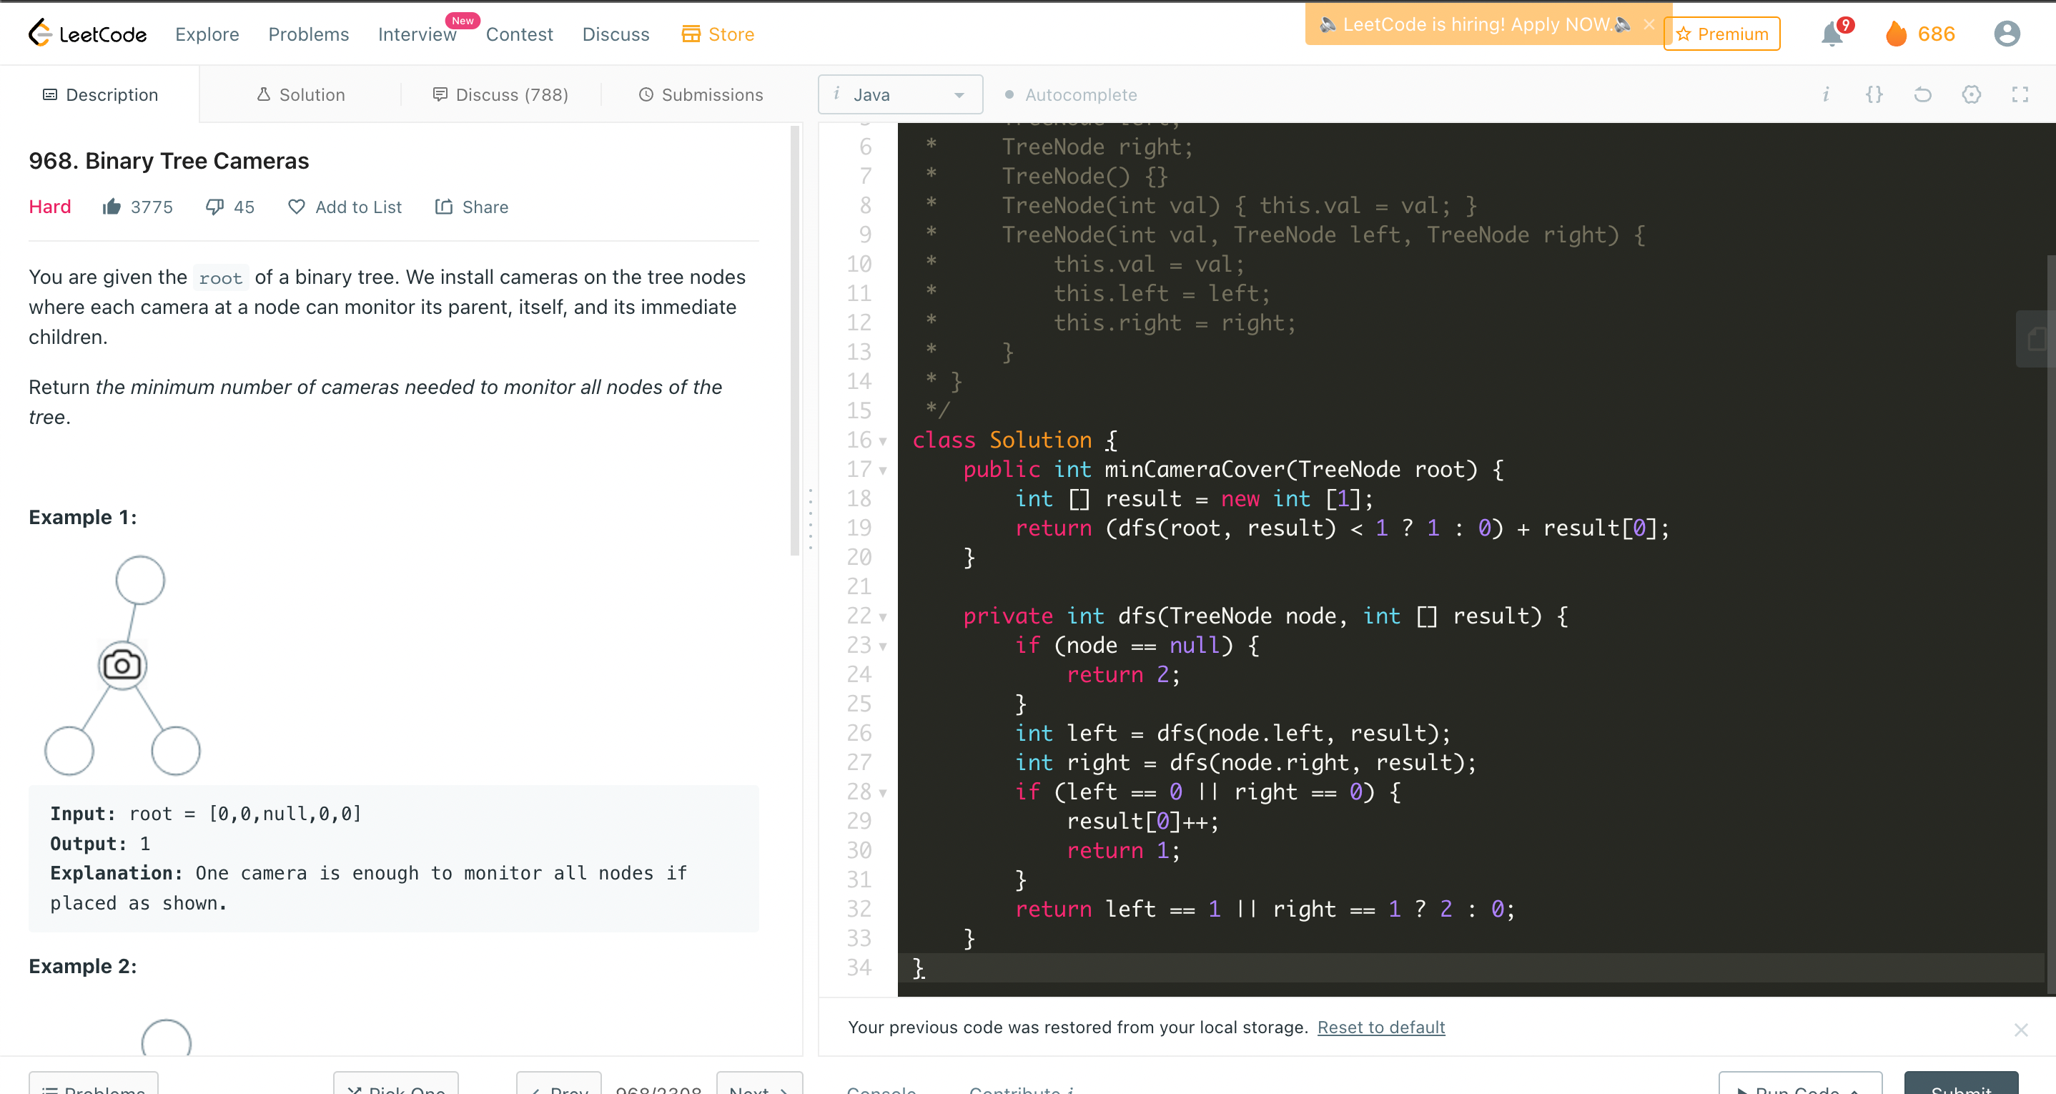
Task: Collapse the dfs method fold arrow on line 22
Action: [883, 616]
